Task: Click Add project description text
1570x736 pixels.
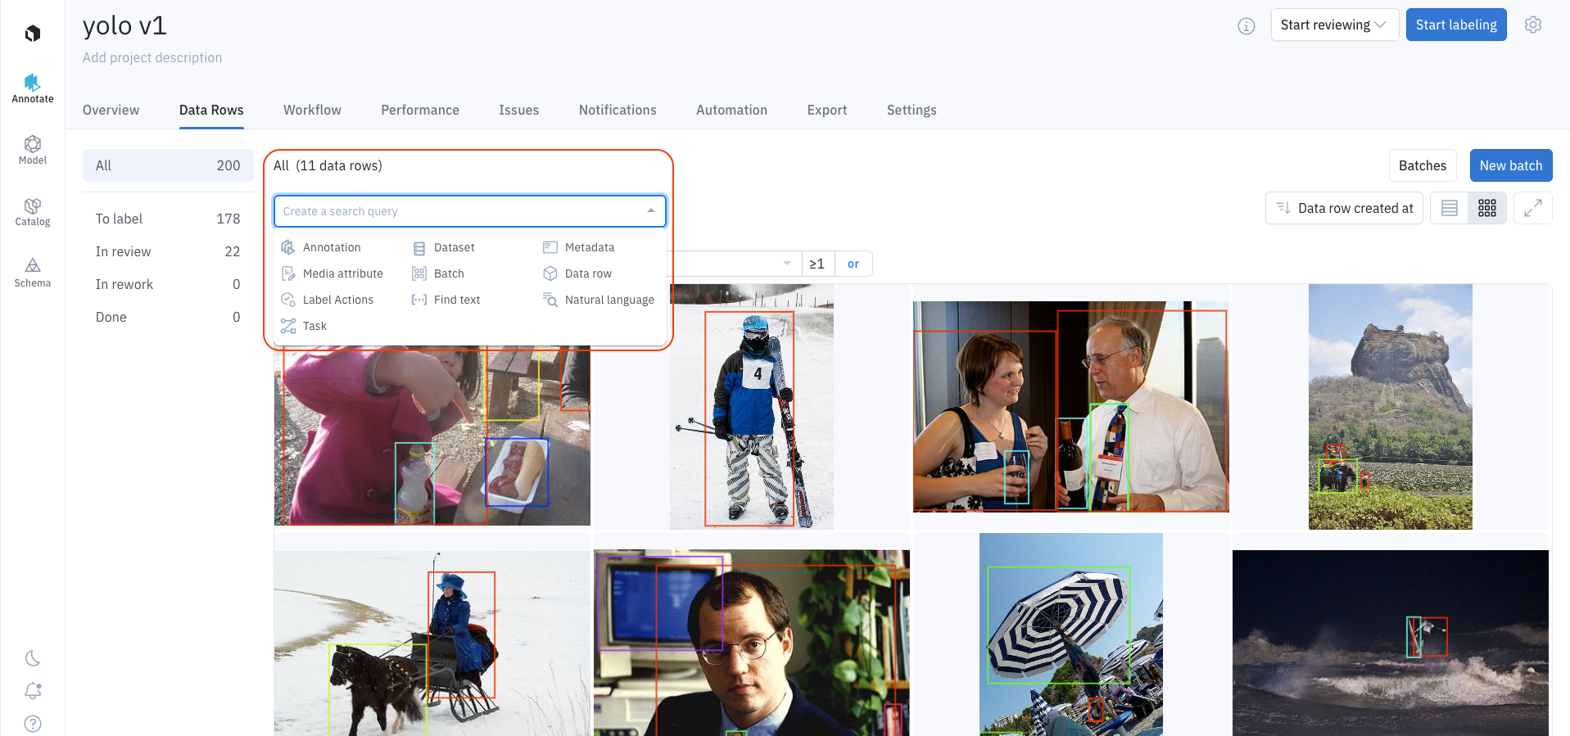Action: pos(152,57)
